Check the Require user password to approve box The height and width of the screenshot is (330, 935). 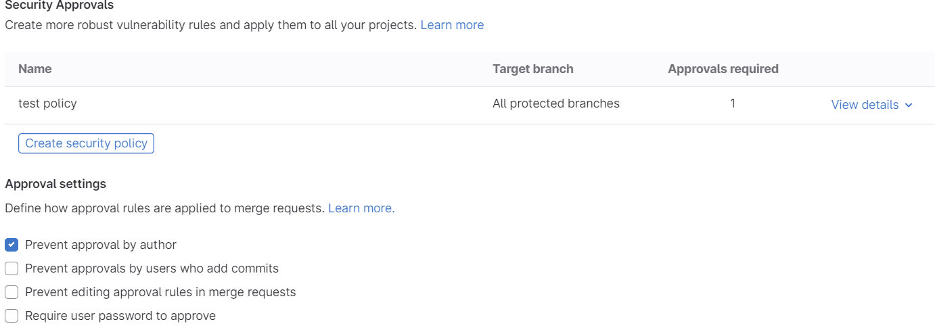coord(12,316)
